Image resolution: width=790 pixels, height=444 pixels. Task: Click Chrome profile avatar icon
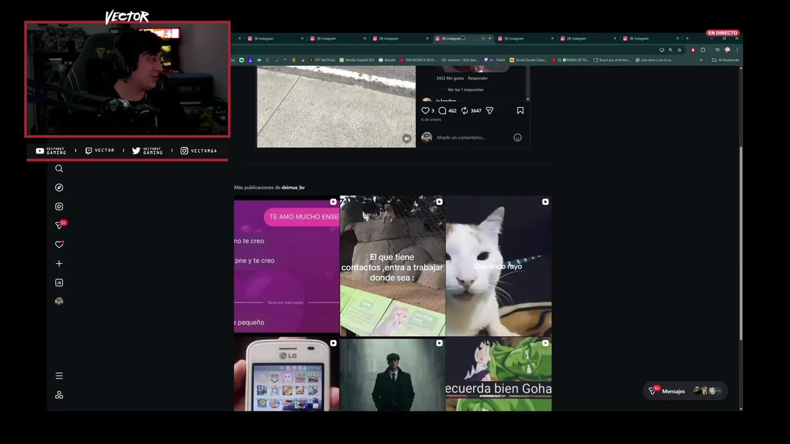click(x=727, y=50)
